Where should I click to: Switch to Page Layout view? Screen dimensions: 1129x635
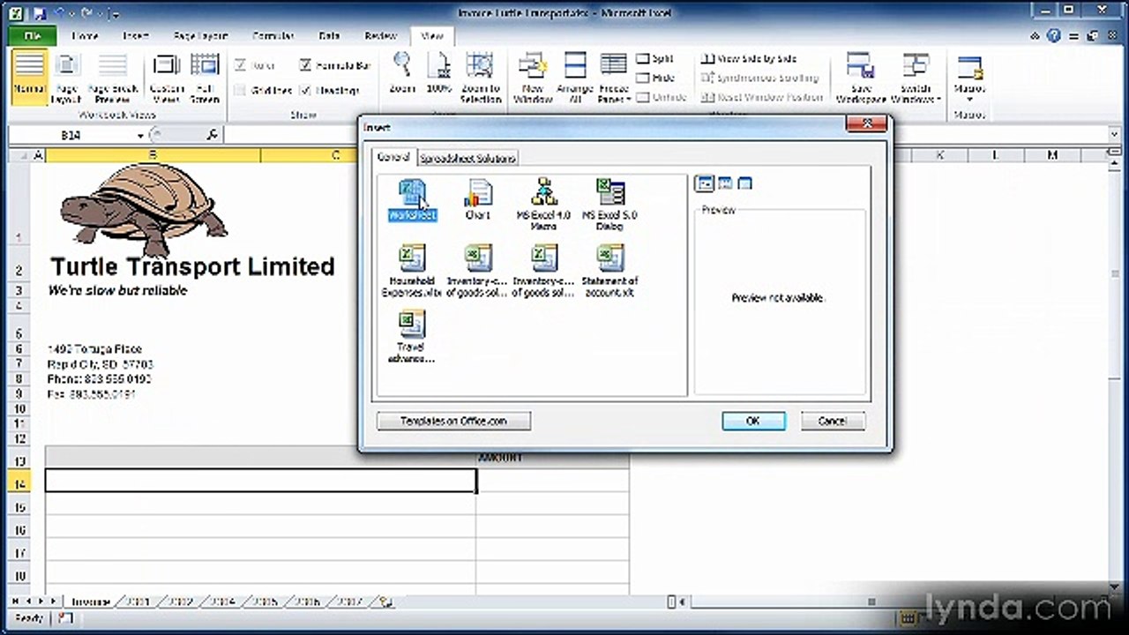pos(67,78)
